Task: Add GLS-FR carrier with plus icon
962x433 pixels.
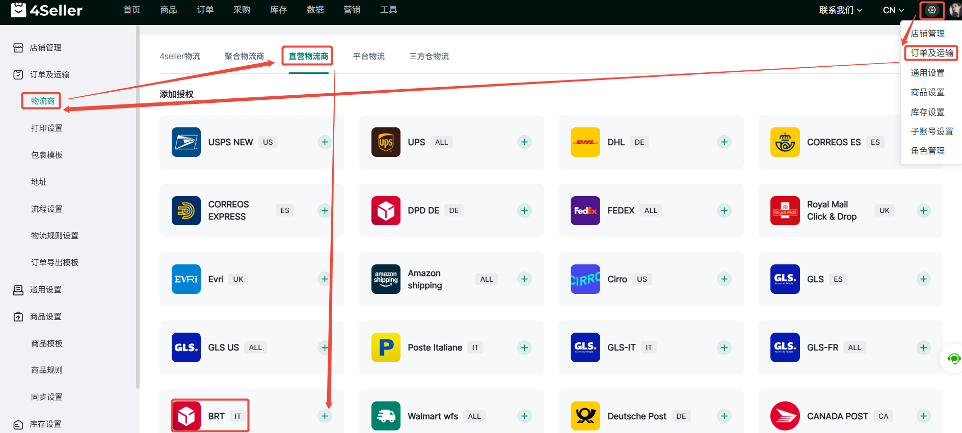Action: click(x=923, y=347)
